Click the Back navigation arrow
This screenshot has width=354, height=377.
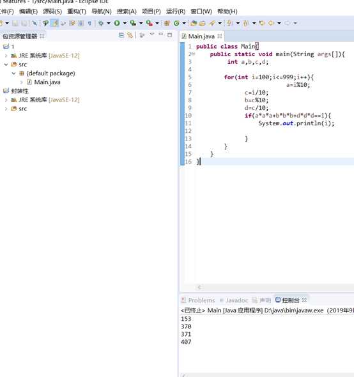coord(272,23)
